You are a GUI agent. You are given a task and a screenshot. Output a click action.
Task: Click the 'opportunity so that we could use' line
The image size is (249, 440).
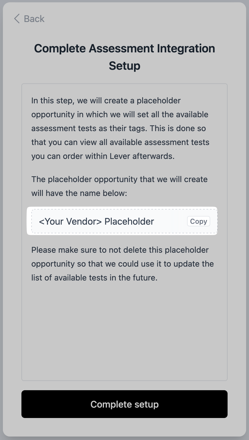122,264
